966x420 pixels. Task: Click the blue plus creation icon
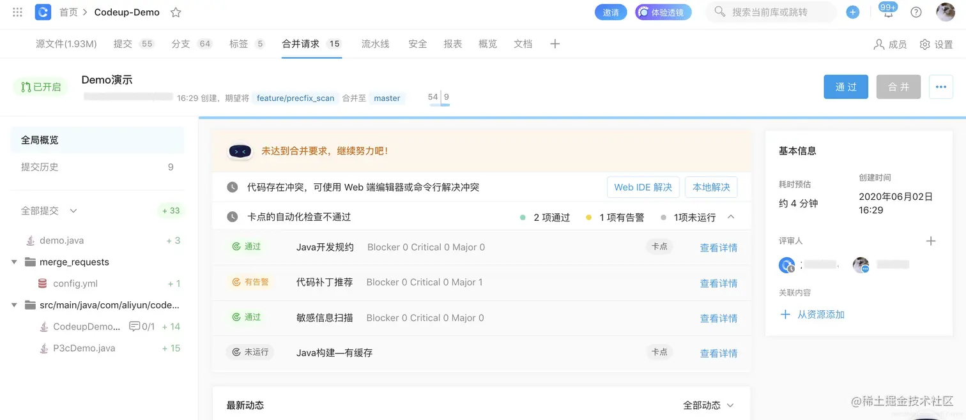pyautogui.click(x=852, y=11)
